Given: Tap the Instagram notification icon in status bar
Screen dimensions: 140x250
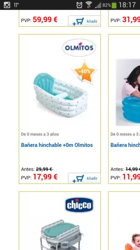Looking at the screenshot, I should (7, 5).
